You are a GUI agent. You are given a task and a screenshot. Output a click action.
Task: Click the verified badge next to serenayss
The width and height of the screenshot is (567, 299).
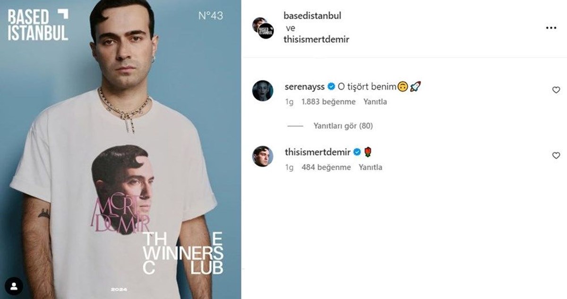[x=331, y=86]
